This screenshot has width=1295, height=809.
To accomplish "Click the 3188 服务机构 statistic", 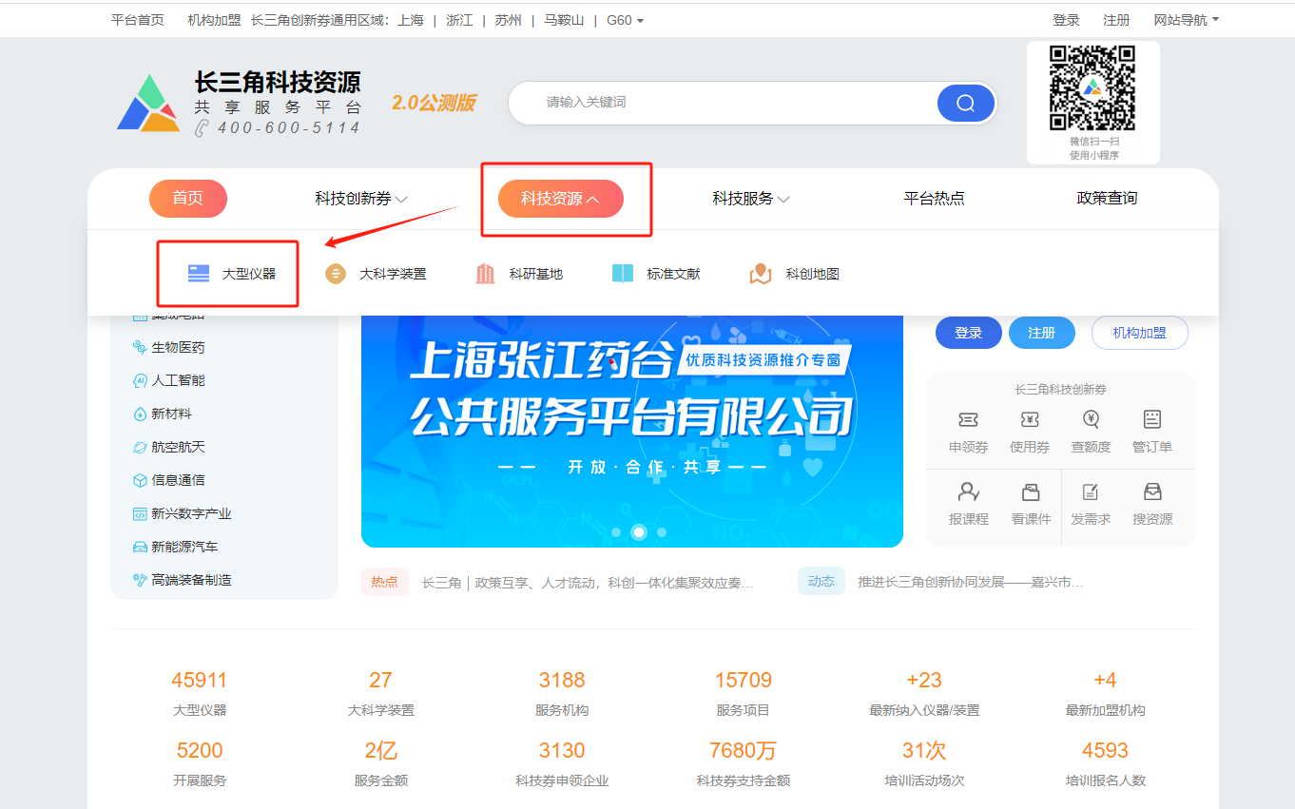I will 562,693.
